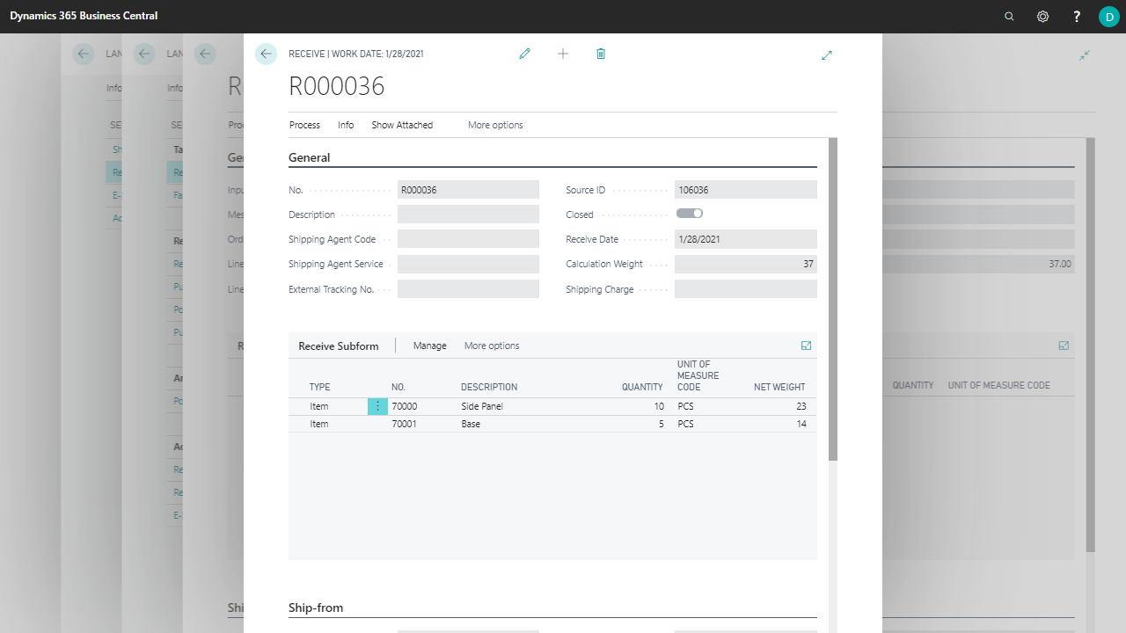Click the Receive Date field
The height and width of the screenshot is (633, 1126).
click(x=745, y=239)
